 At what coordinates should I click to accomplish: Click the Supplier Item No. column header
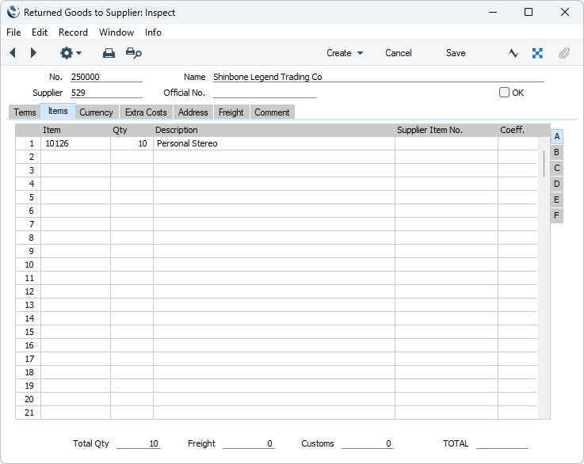click(429, 130)
